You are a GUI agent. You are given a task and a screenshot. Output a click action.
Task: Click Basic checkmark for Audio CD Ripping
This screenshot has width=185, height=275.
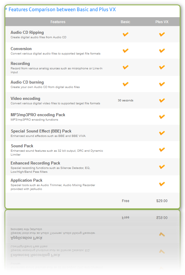(126, 34)
